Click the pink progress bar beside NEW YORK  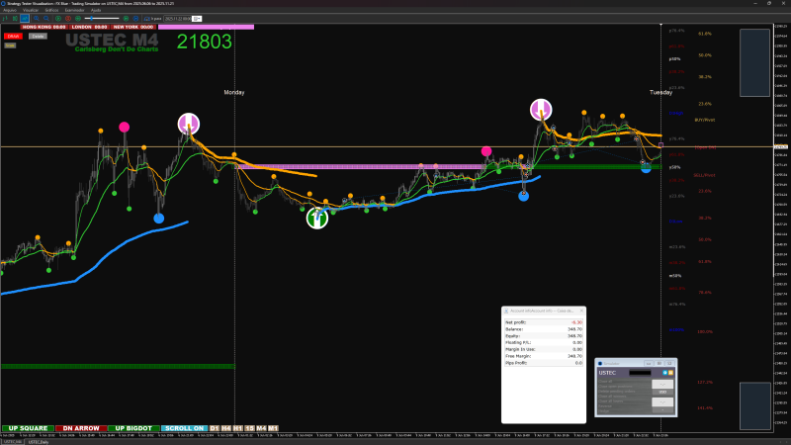[206, 27]
